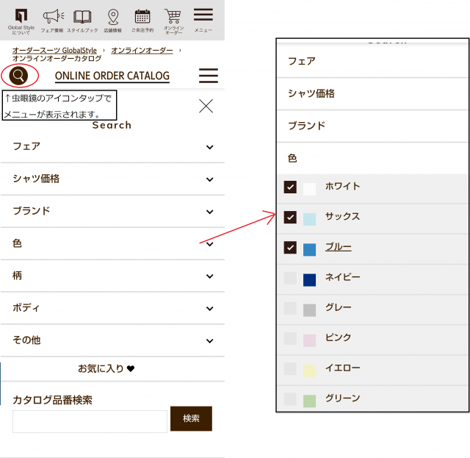Open 店舗情報 map pin icon

(x=112, y=19)
